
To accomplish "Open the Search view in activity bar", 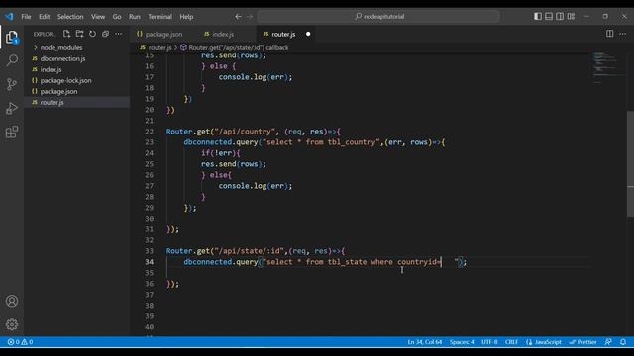I will coord(12,60).
